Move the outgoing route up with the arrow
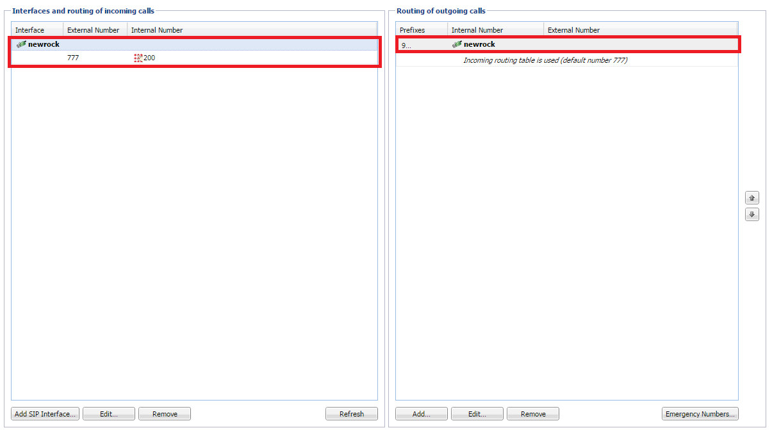Viewport: 772px width, 430px height. coord(752,198)
